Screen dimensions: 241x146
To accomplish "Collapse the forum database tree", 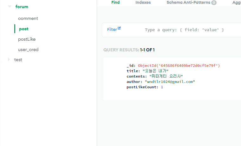I will click(10, 7).
